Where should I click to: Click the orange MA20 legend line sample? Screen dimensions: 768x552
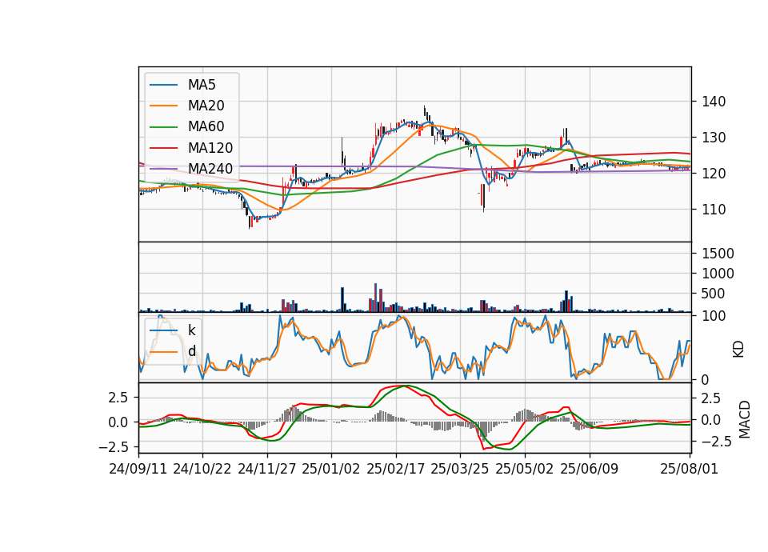(x=163, y=106)
